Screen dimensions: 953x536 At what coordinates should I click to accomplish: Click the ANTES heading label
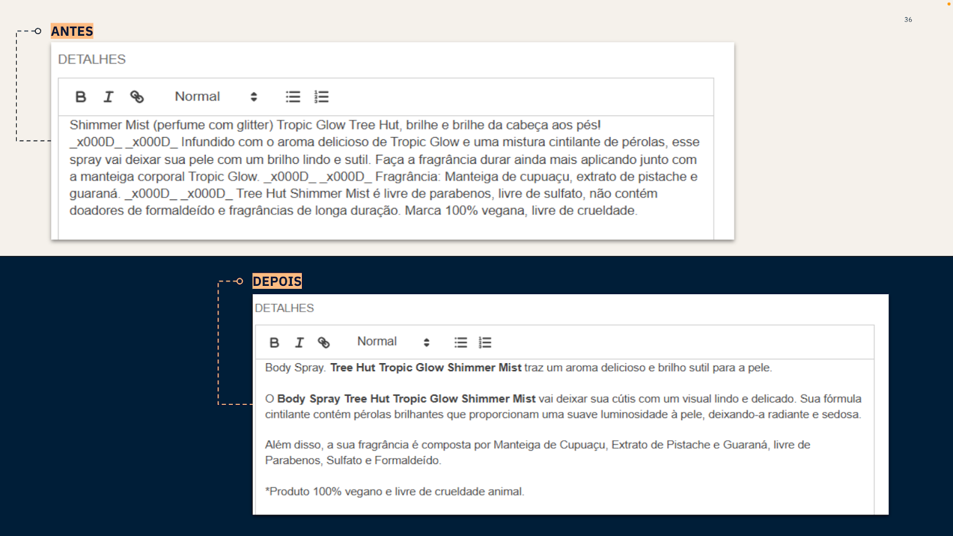[x=72, y=31]
